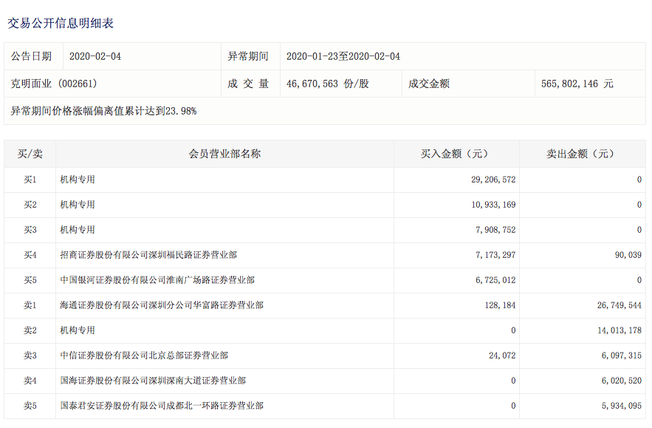The height and width of the screenshot is (428, 652).
Task: Click the announcement date 2020-02-04 value
Action: [95, 57]
